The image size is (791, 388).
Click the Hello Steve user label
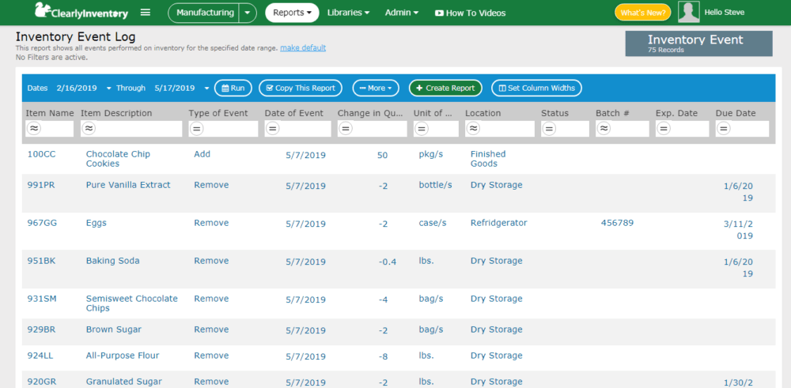pos(725,13)
